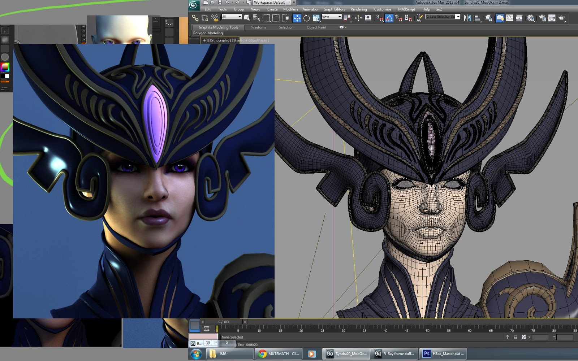Click the Unlink Selection broken chain icon

pyautogui.click(x=205, y=18)
